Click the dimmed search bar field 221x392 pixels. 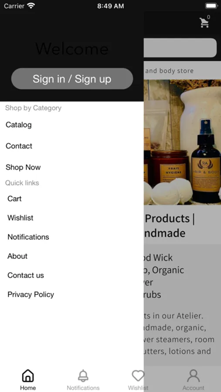coord(180,48)
